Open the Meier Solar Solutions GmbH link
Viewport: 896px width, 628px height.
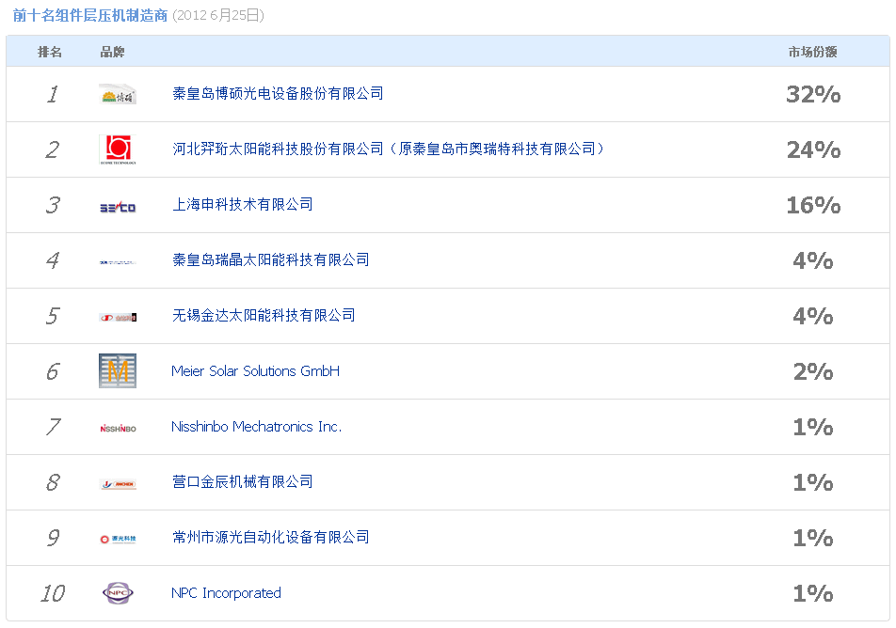[255, 371]
